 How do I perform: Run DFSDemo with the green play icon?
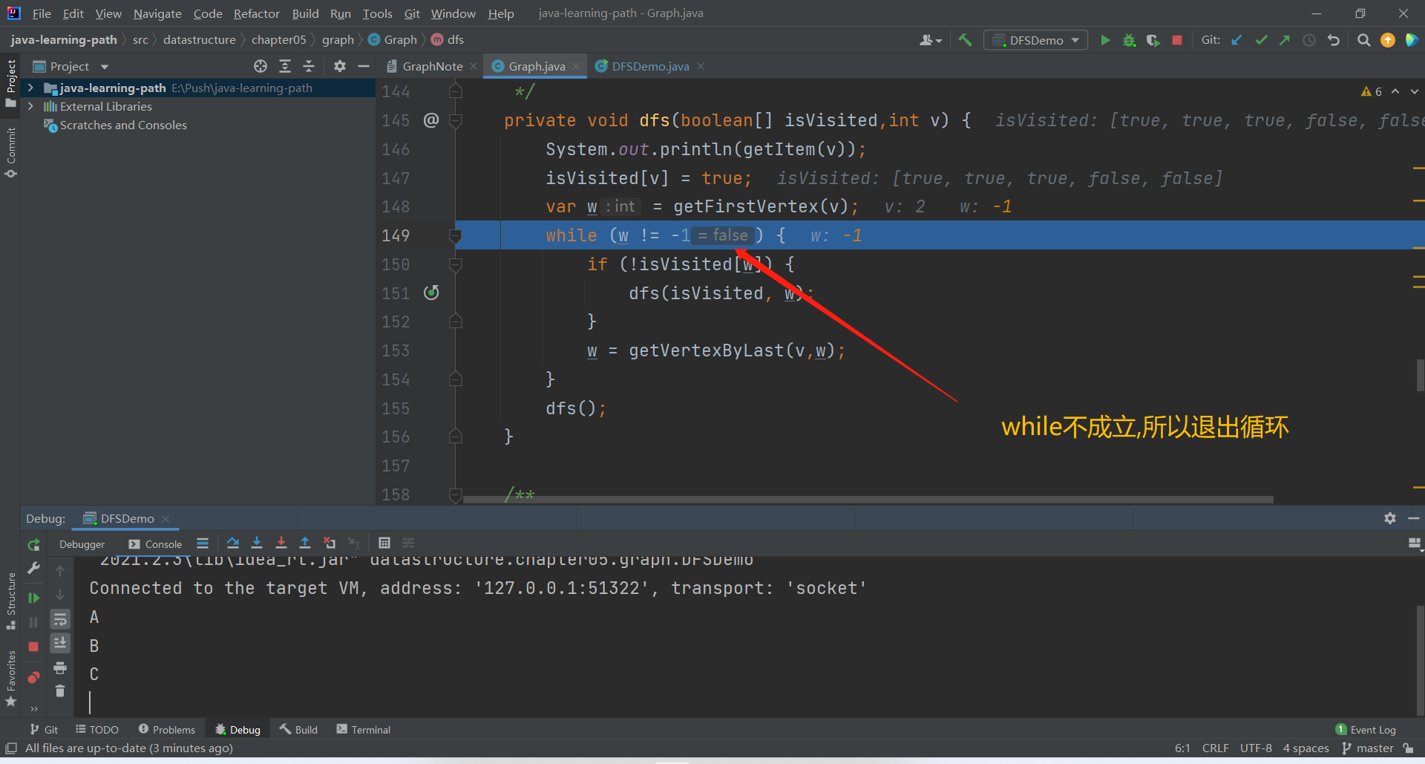pyautogui.click(x=1105, y=40)
